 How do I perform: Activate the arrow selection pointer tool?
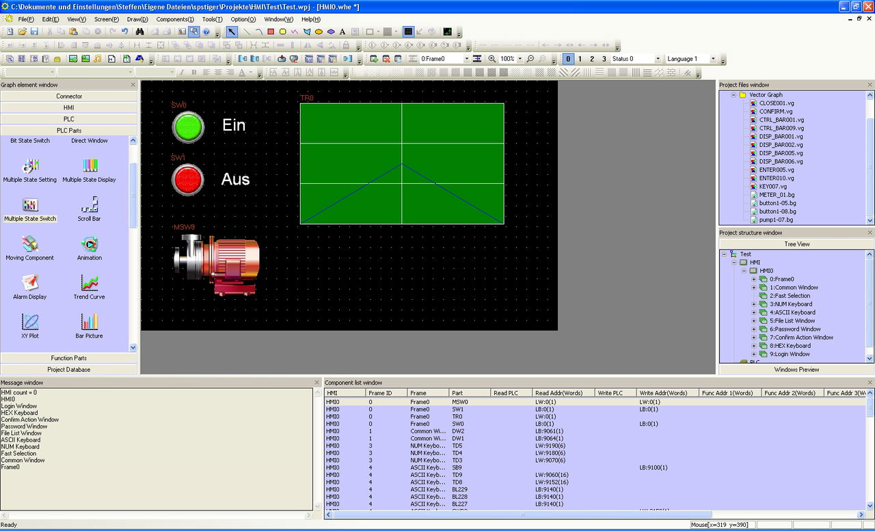tap(232, 31)
